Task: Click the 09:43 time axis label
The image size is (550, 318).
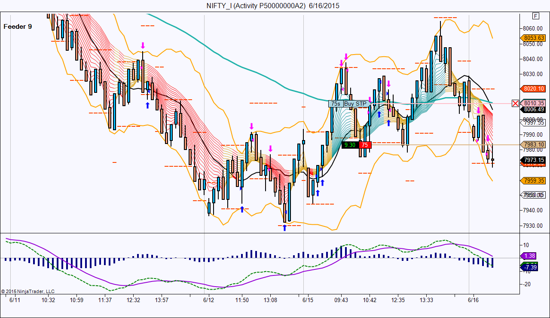Action: pos(341,300)
